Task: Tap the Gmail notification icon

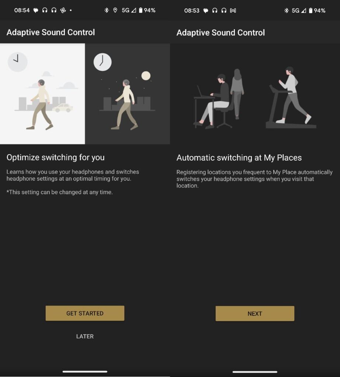Action: tap(233, 10)
